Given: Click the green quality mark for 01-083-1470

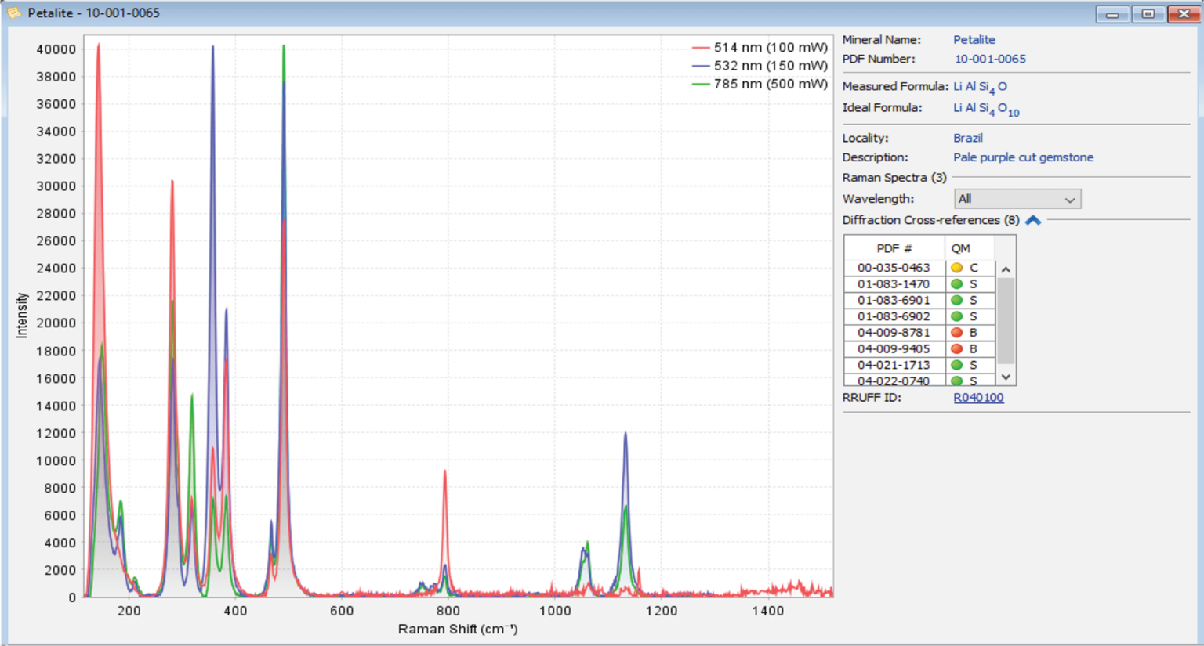Looking at the screenshot, I should (x=956, y=284).
